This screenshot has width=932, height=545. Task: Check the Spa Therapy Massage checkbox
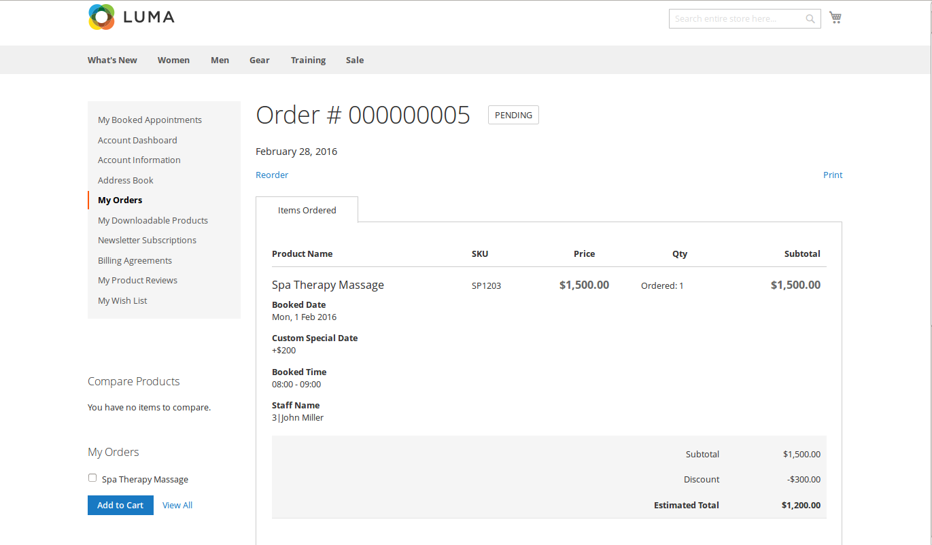92,478
